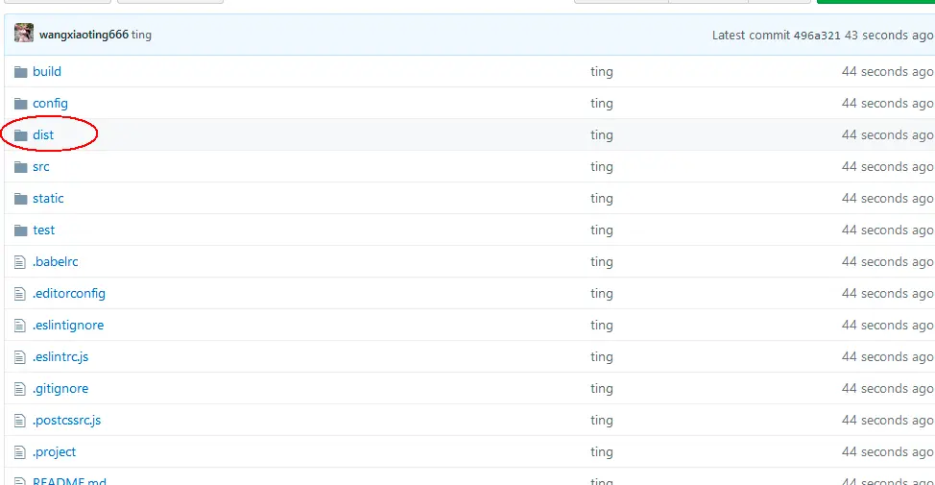Viewport: 935px width, 485px height.
Task: Click the dist row timestamp 44 seconds ago
Action: click(887, 134)
